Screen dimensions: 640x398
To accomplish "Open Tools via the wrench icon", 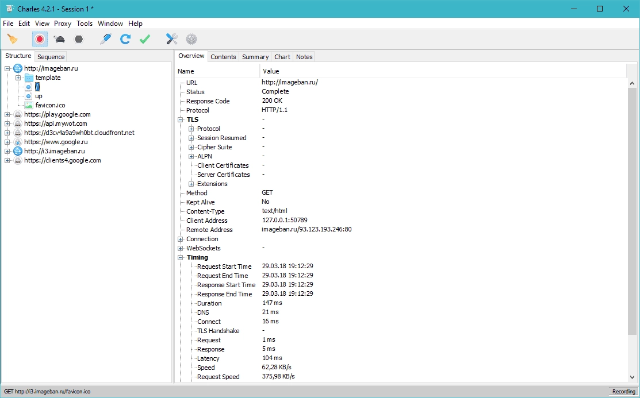I will pos(172,39).
